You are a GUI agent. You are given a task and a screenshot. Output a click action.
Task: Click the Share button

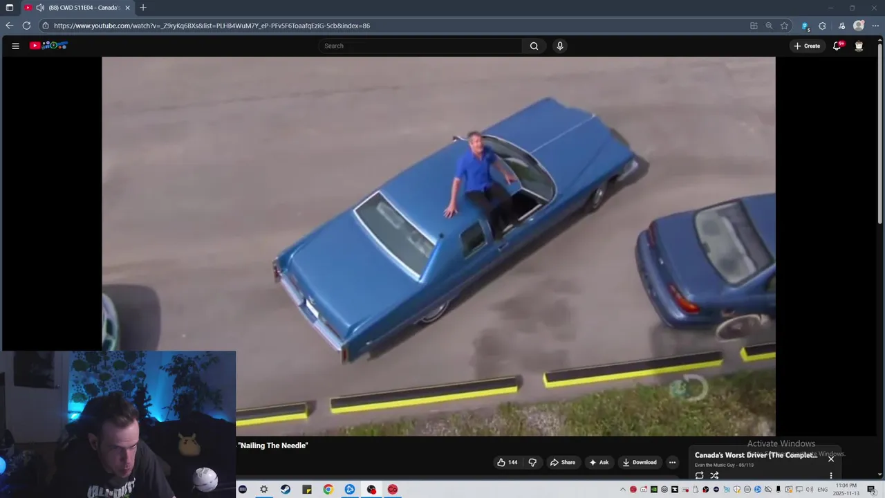pos(562,462)
